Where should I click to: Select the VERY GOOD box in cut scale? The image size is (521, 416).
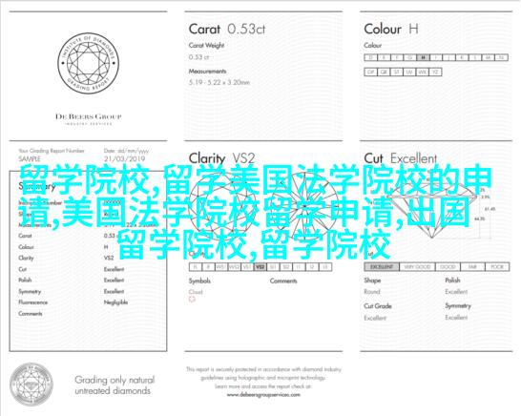pyautogui.click(x=417, y=267)
